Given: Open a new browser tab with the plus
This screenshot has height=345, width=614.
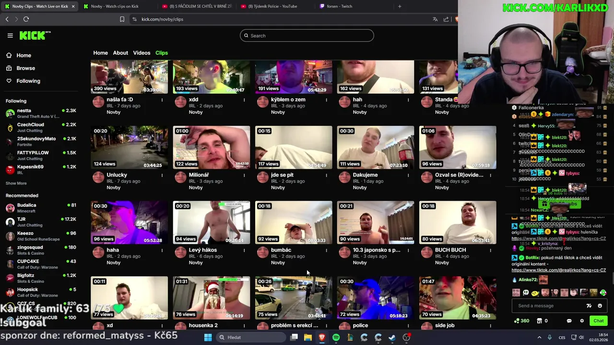Looking at the screenshot, I should [400, 6].
